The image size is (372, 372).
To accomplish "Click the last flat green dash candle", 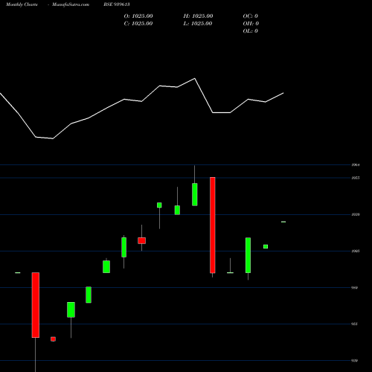I will (283, 222).
